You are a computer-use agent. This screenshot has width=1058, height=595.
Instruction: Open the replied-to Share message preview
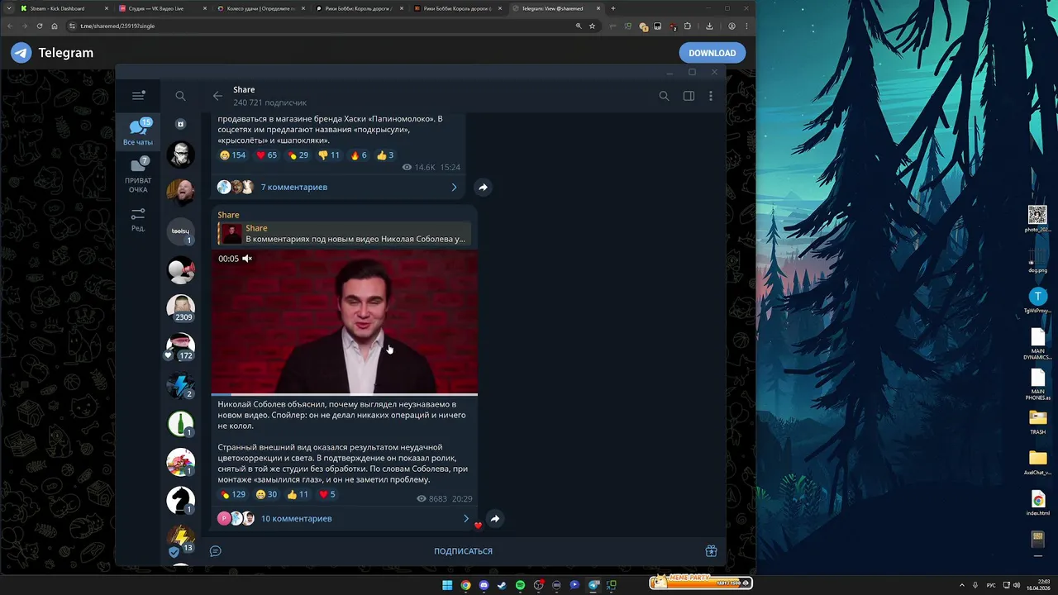pos(344,233)
